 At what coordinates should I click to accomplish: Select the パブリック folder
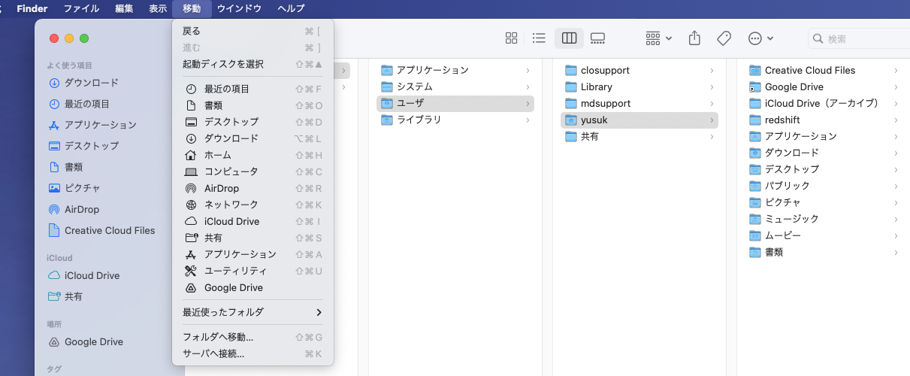click(x=824, y=186)
